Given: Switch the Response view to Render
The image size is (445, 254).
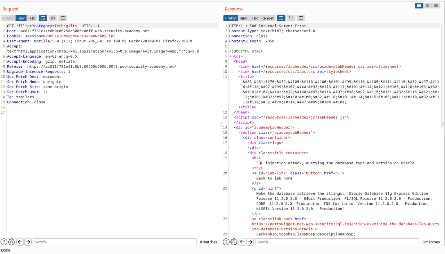Looking at the screenshot, I should pyautogui.click(x=267, y=18).
